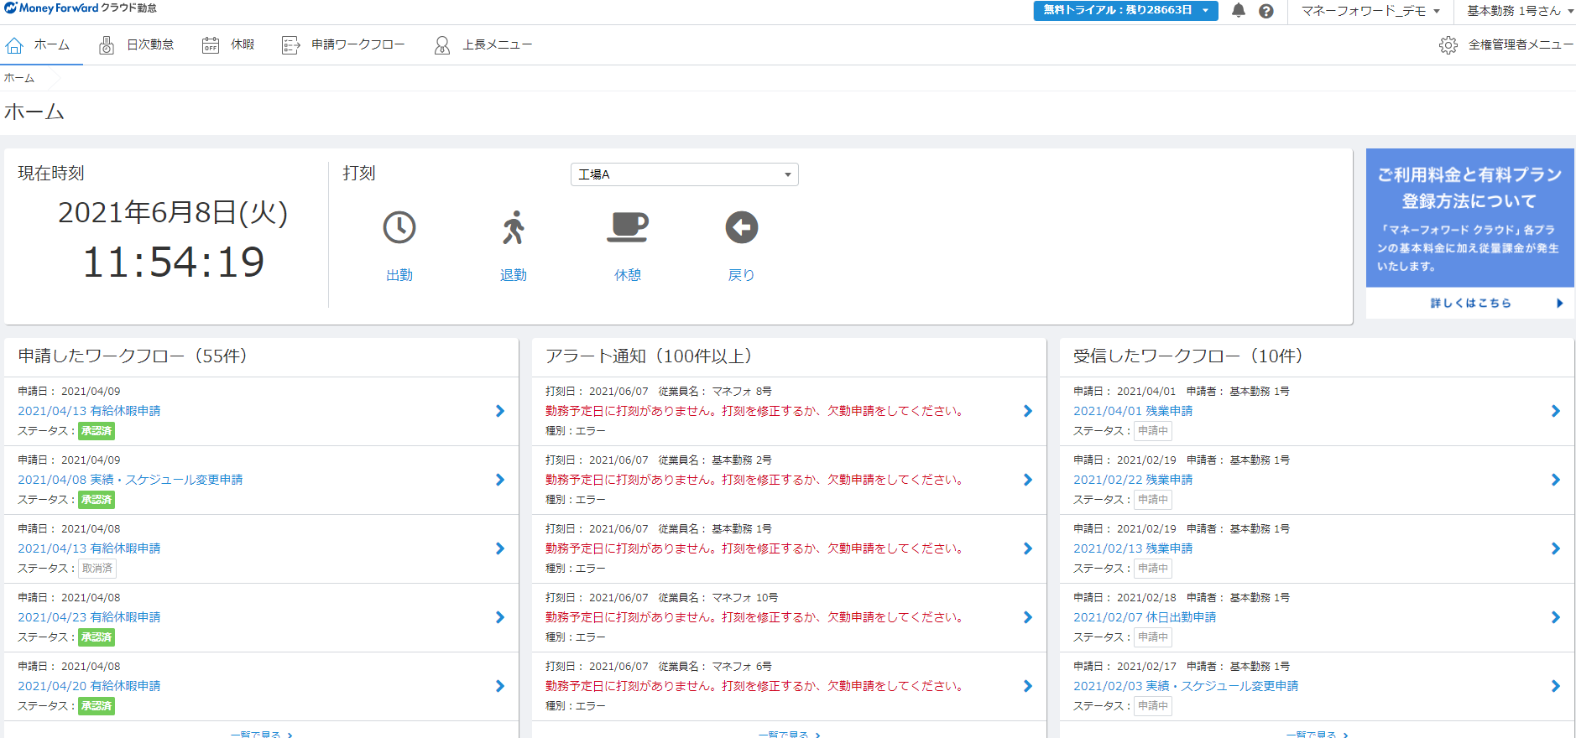Expand the 無料トライアル remaining days dropdown
1576x738 pixels.
pyautogui.click(x=1125, y=11)
